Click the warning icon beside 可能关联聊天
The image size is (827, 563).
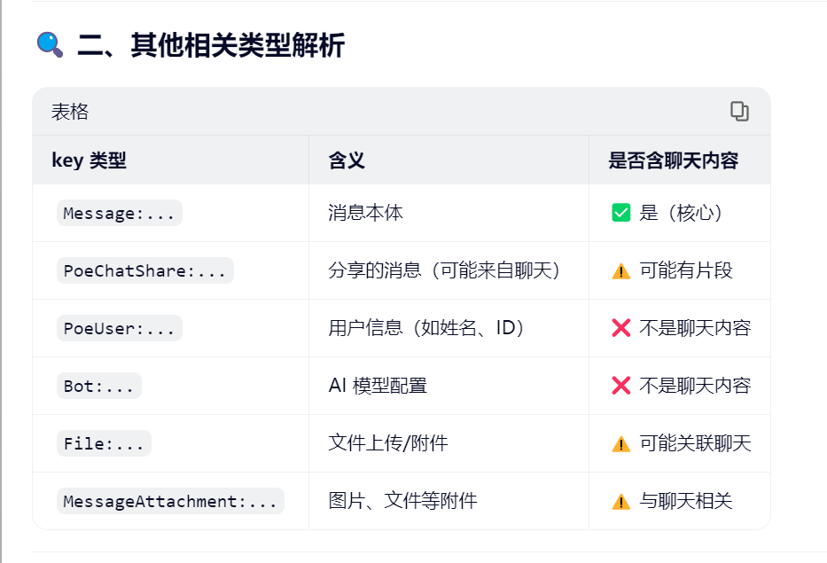[x=620, y=443]
